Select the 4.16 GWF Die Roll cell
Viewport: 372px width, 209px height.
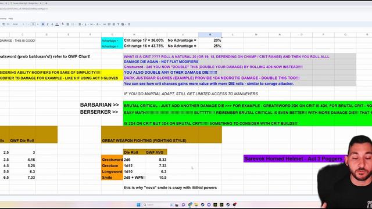(x=23, y=160)
